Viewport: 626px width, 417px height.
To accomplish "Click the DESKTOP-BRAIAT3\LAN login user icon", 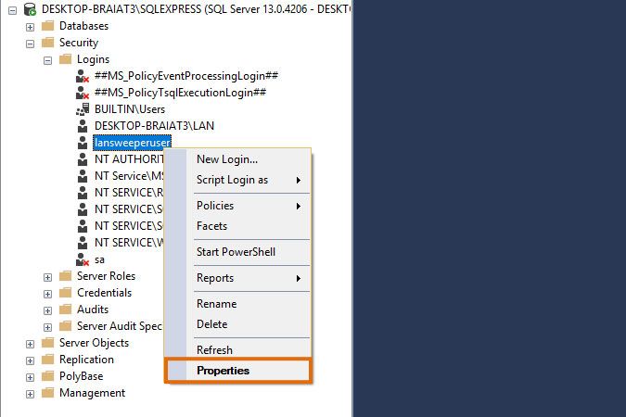I will 83,126.
